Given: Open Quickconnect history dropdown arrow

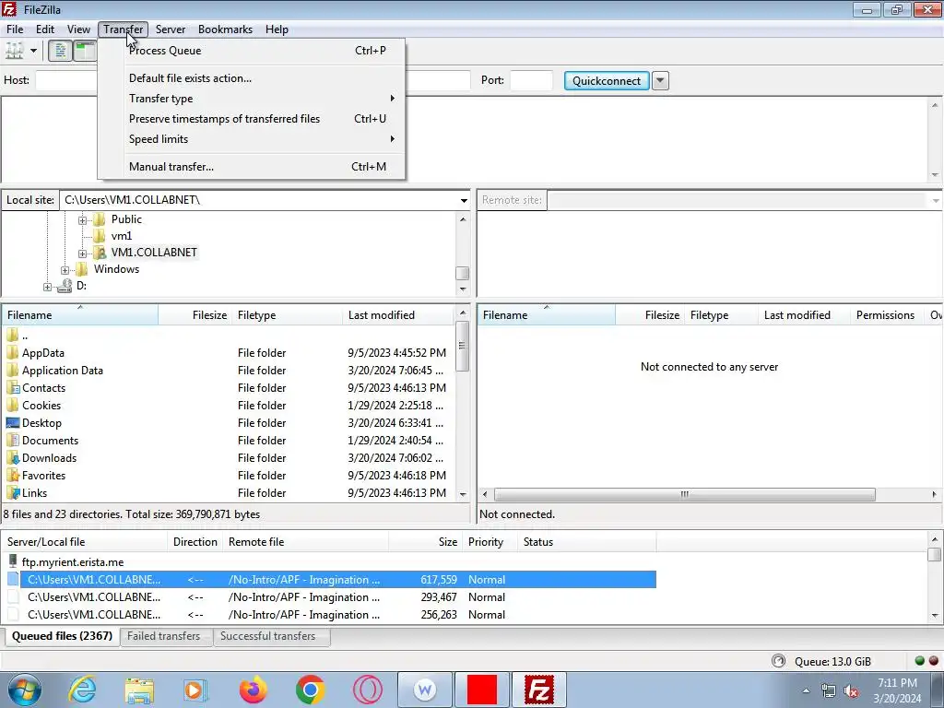Looking at the screenshot, I should point(660,81).
